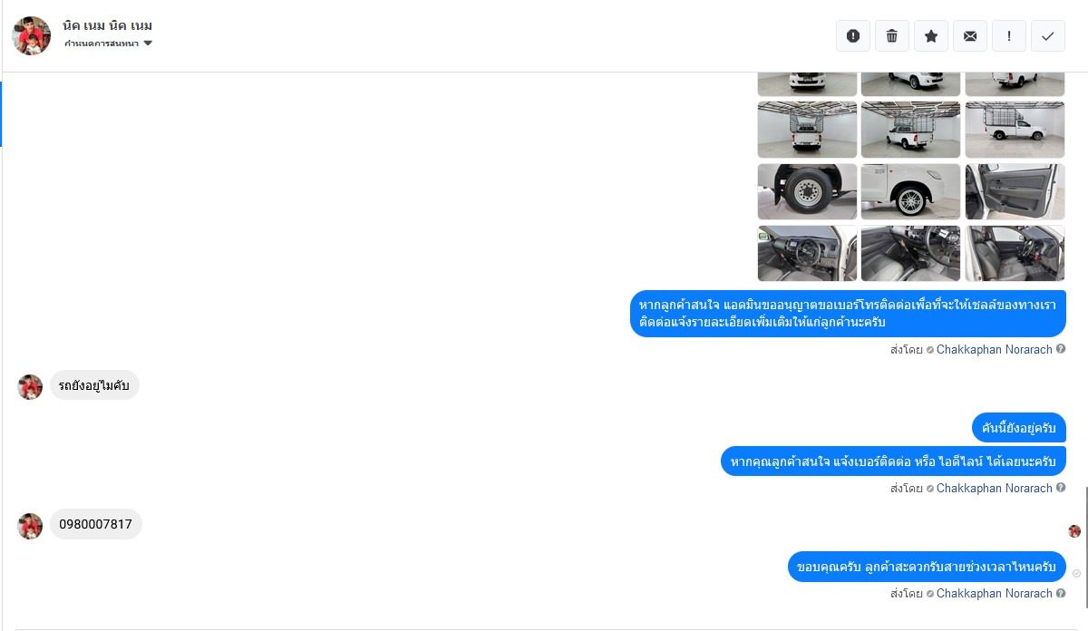
Task: Click help icon beside first Chakkaphan Norarach
Action: (x=1061, y=349)
